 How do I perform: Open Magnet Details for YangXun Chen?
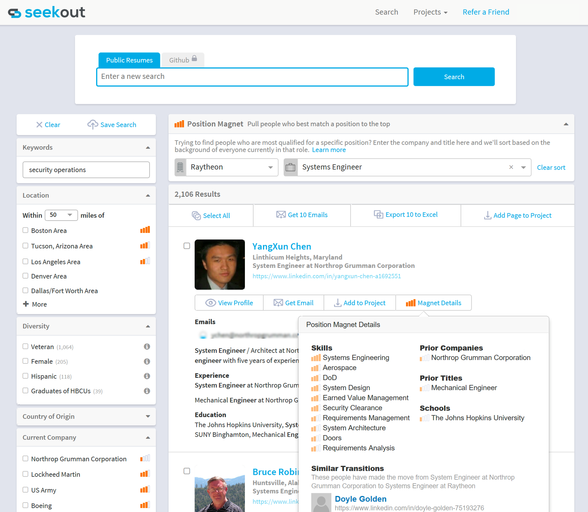tap(434, 303)
